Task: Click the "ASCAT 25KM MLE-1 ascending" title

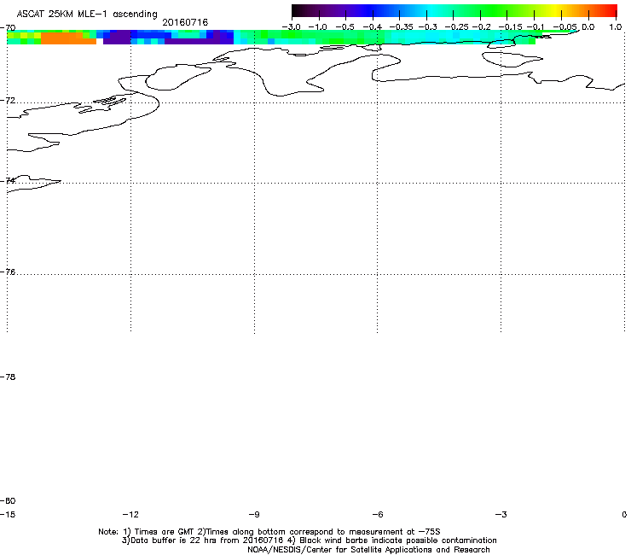Action: pos(87,14)
